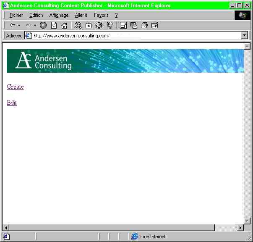Click the address bar URL field
This screenshot has width=253, height=242.
(136, 36)
